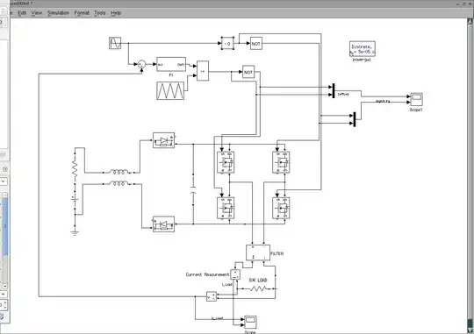Click the sum junction block

click(x=141, y=64)
